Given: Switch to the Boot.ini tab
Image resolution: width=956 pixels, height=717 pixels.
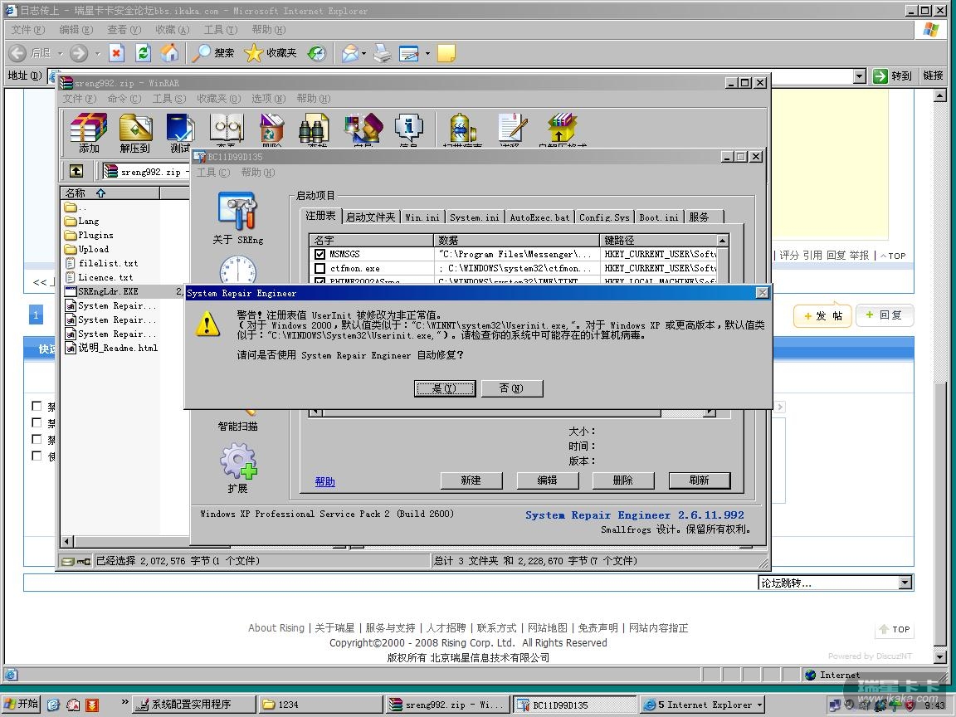Looking at the screenshot, I should point(658,217).
